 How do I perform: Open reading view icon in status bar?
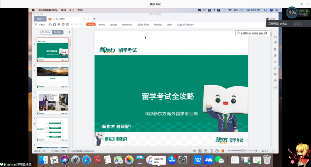pos(211,151)
